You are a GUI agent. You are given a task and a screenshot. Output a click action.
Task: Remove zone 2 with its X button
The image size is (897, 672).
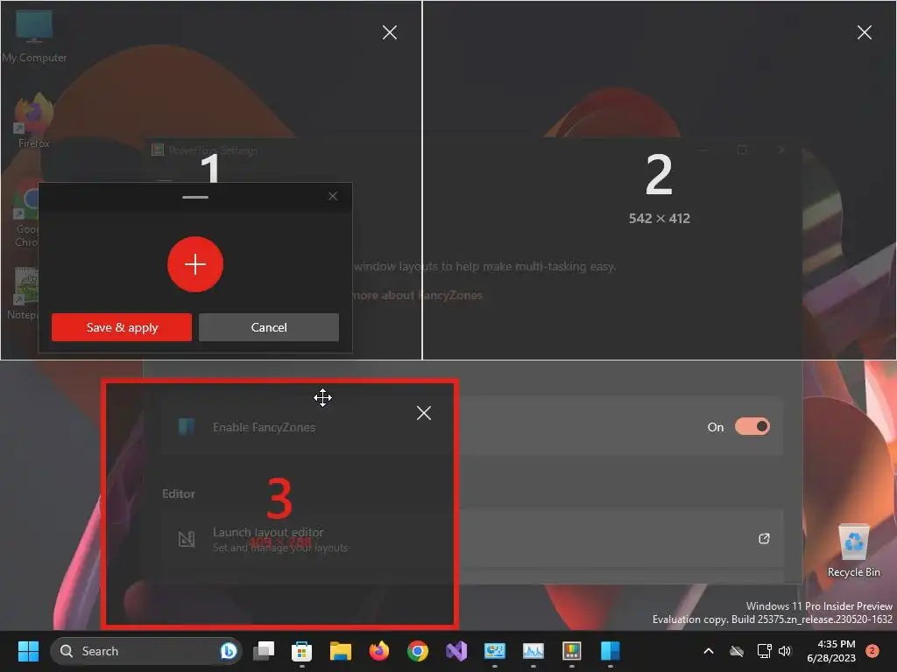click(865, 32)
